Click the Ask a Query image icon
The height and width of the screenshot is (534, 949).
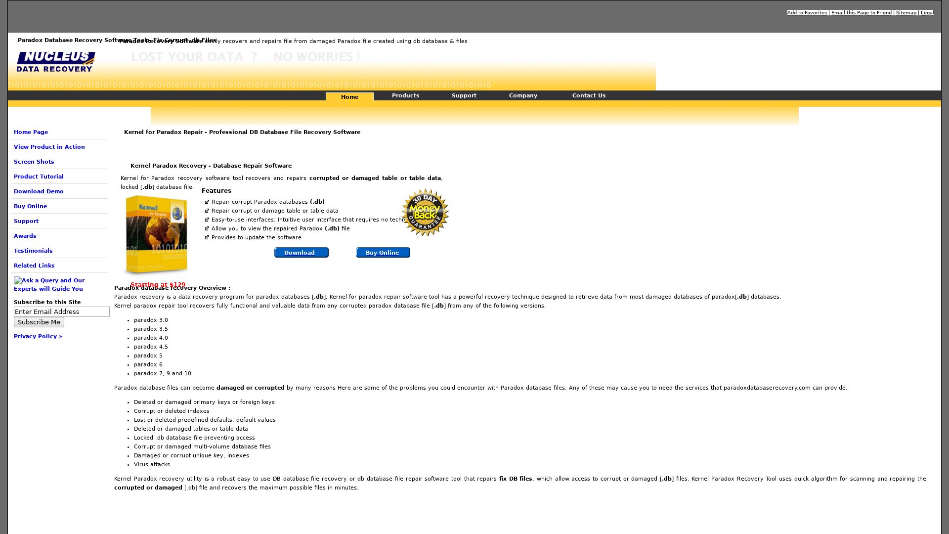17,280
